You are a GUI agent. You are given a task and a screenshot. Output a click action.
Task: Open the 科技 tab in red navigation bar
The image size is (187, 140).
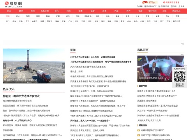(33, 11)
